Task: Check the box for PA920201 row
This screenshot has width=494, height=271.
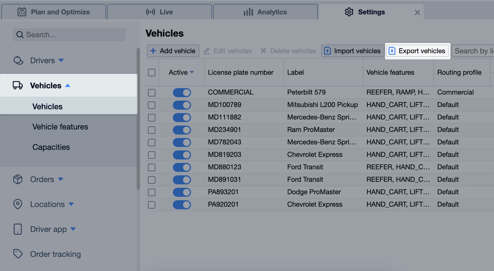Action: pos(152,205)
